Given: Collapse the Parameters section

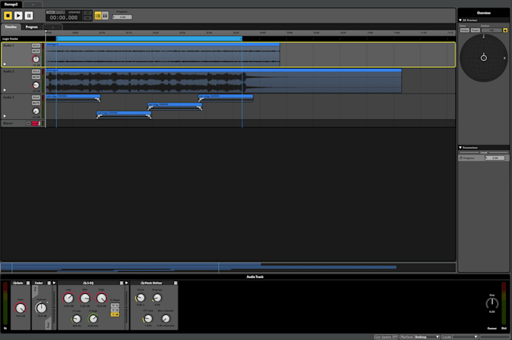Looking at the screenshot, I should click(x=460, y=148).
